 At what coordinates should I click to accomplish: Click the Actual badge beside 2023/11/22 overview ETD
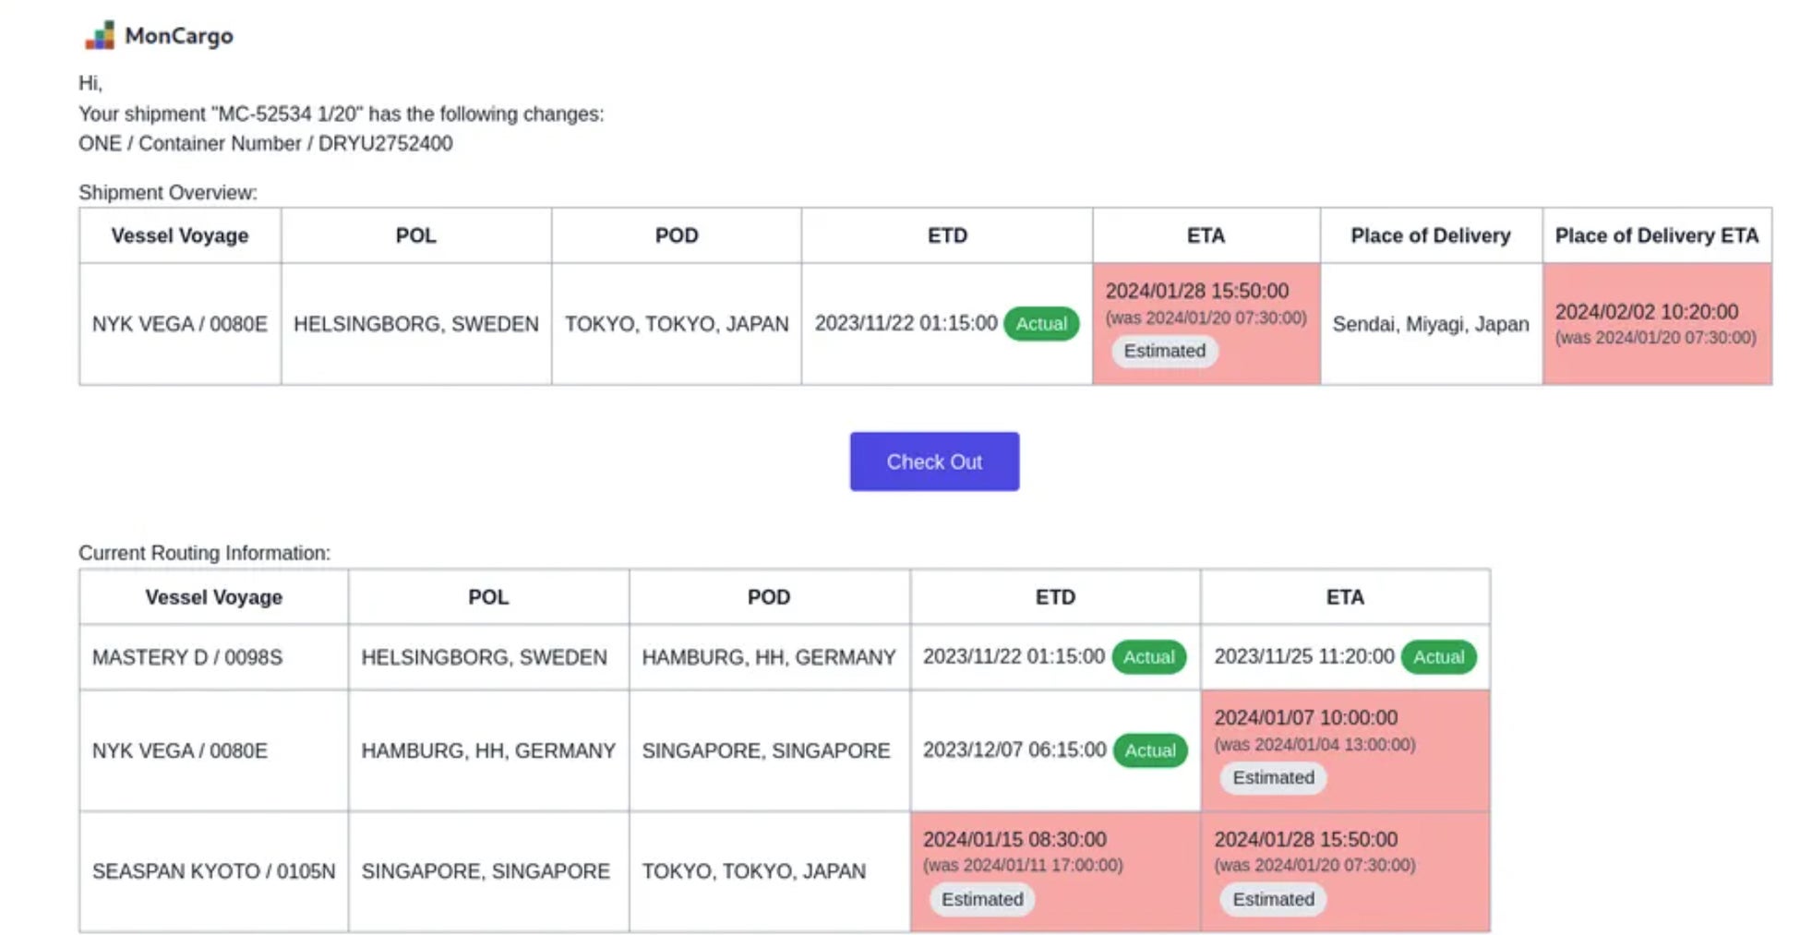coord(1040,324)
